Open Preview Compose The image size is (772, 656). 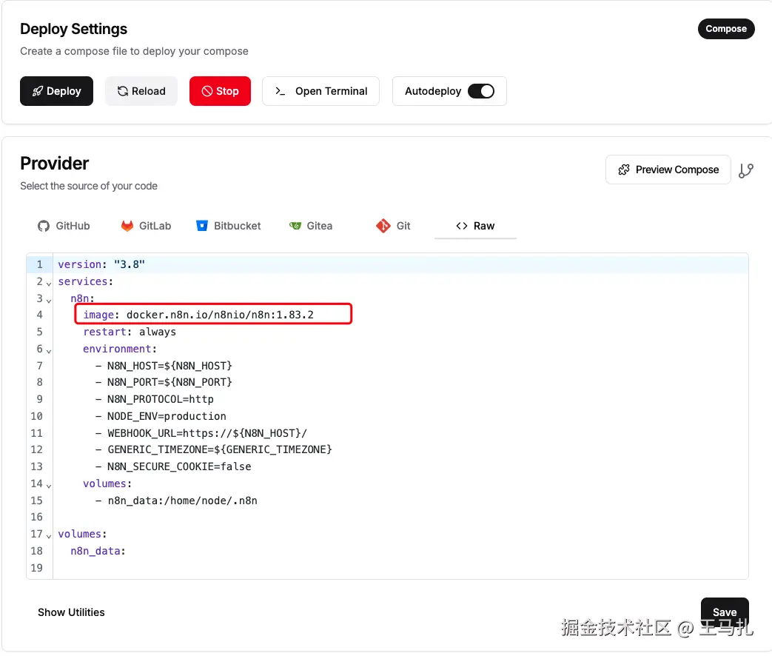[668, 170]
